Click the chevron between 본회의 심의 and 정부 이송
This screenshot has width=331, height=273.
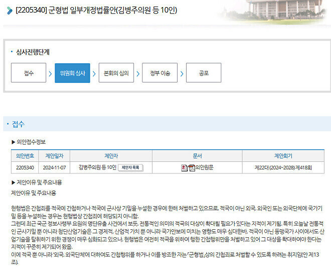coord(138,73)
